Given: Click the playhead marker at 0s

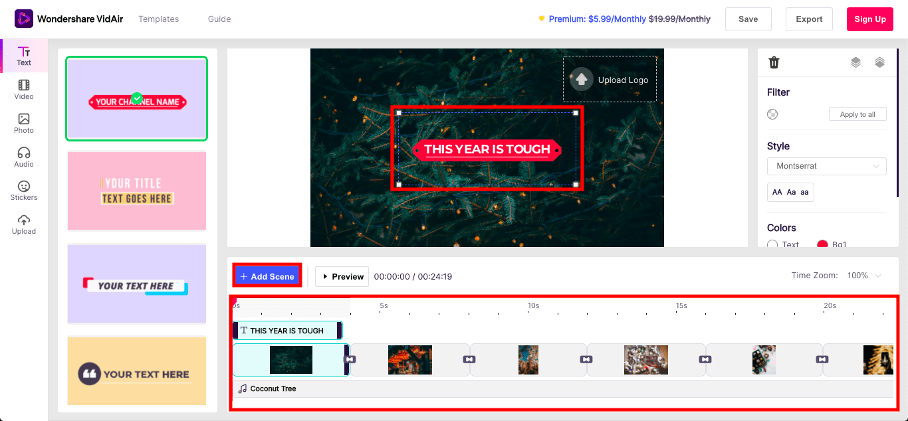Looking at the screenshot, I should 233,303.
